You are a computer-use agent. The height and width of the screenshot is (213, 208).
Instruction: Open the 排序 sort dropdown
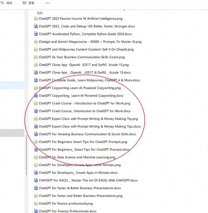[8, 3]
